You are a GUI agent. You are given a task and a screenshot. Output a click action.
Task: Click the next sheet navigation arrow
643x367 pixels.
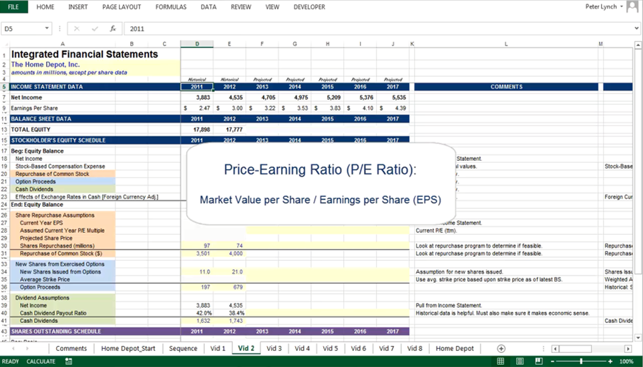click(27, 348)
